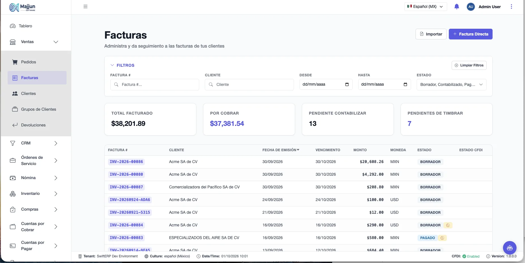Click the clock icon in INV-2026-00084 row
Viewport: 525px width, 263px height.
448,225
